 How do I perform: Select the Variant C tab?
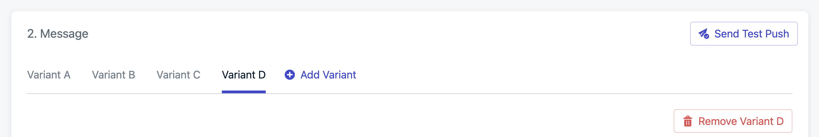click(x=178, y=75)
